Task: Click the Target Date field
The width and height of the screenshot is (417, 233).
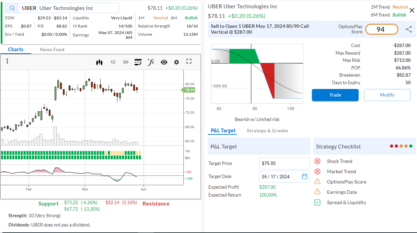Action: (284, 177)
